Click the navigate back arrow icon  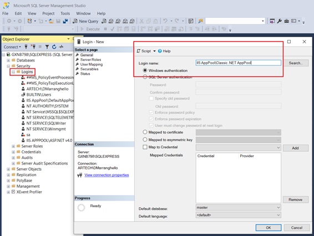click(x=9, y=21)
